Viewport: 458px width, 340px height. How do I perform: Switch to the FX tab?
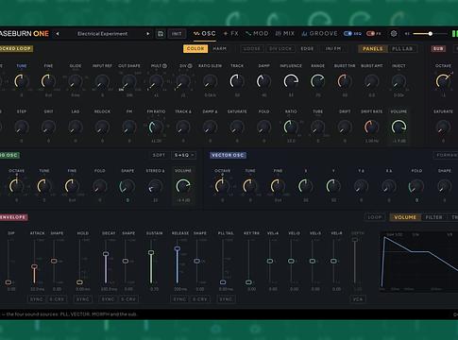click(x=231, y=33)
